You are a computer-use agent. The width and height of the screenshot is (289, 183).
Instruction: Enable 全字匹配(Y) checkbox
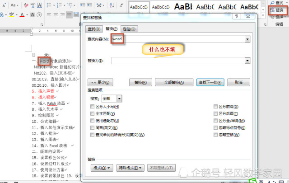pyautogui.click(x=92, y=113)
